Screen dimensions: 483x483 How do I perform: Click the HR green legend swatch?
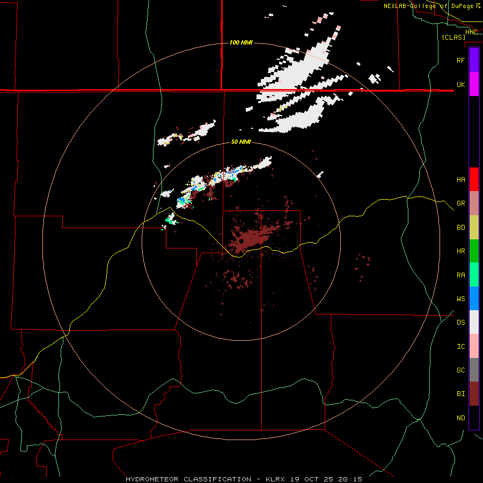click(x=474, y=251)
